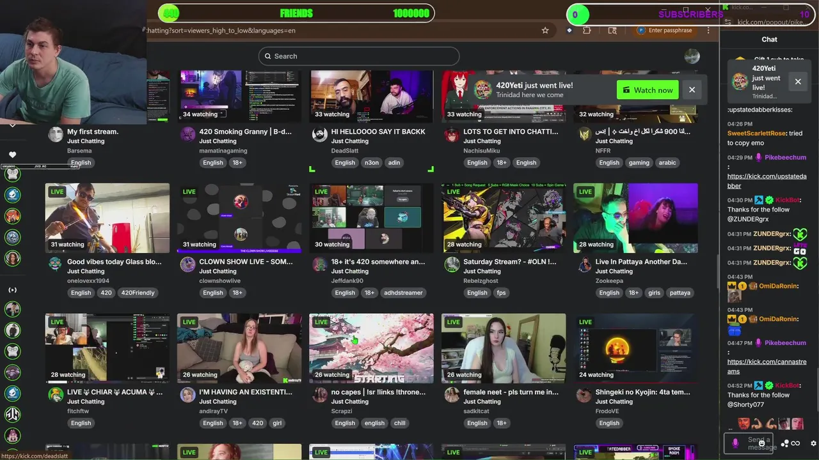Collapse the sidebar chevron arrow
Screen dimensions: 819x460
pos(12,126)
